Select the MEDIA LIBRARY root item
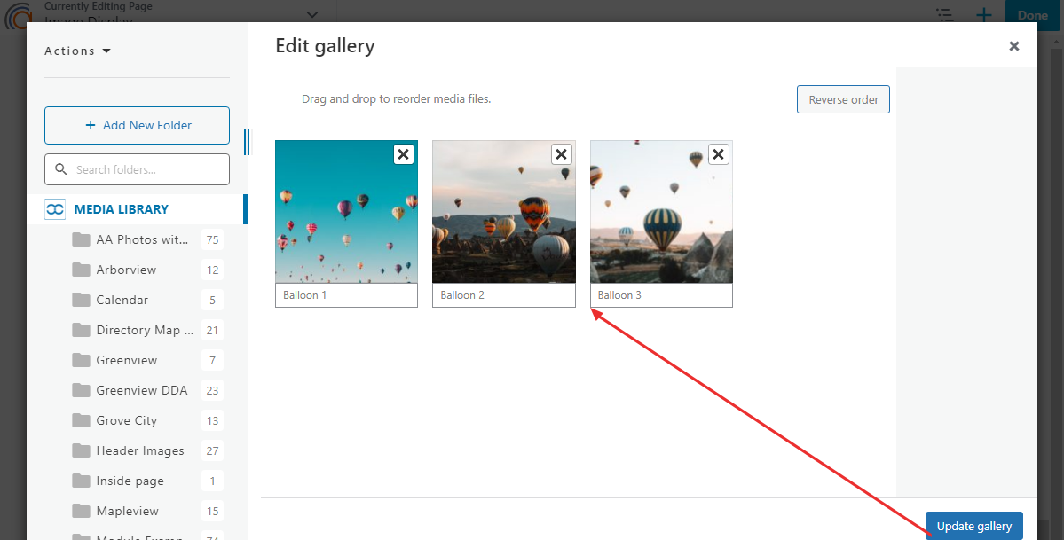Viewport: 1064px width, 540px height. tap(137, 209)
